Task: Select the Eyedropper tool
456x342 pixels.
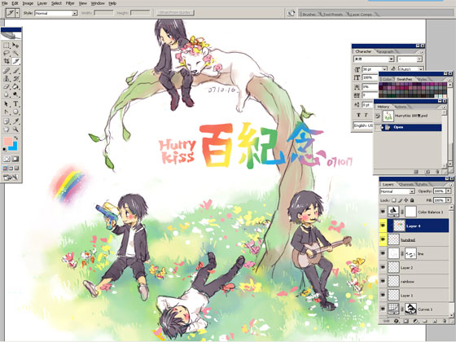Action: 15,121
